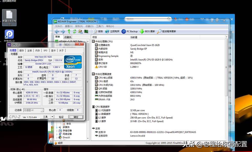
Task: Open the 收藏夹 favorites tab in AIDA64
Action: click(x=68, y=37)
